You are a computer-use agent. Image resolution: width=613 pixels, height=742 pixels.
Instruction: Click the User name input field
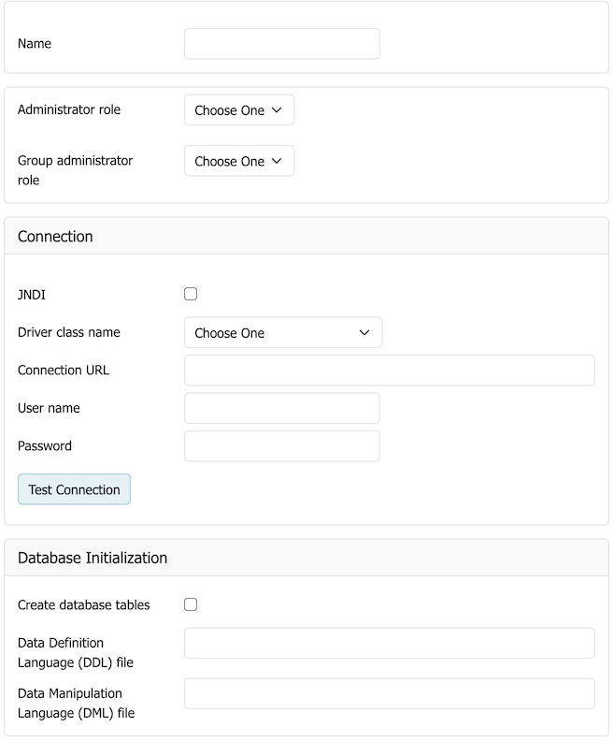pyautogui.click(x=281, y=408)
